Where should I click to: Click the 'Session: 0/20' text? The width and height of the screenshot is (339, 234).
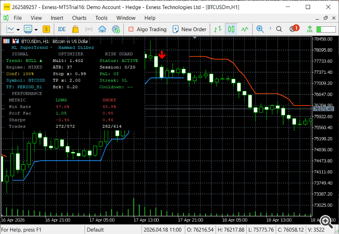(118, 67)
